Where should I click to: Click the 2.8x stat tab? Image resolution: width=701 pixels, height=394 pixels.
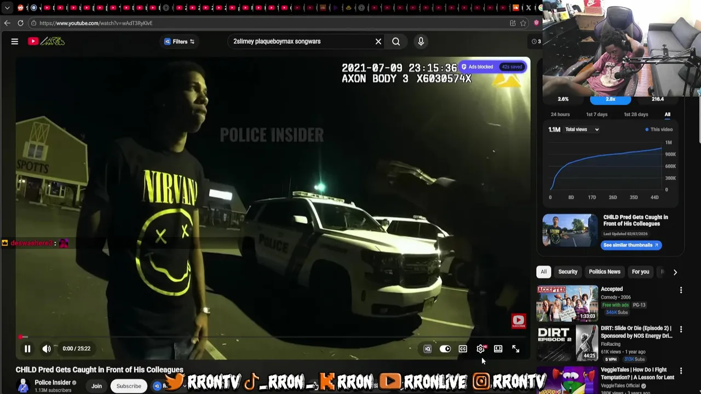(x=610, y=99)
